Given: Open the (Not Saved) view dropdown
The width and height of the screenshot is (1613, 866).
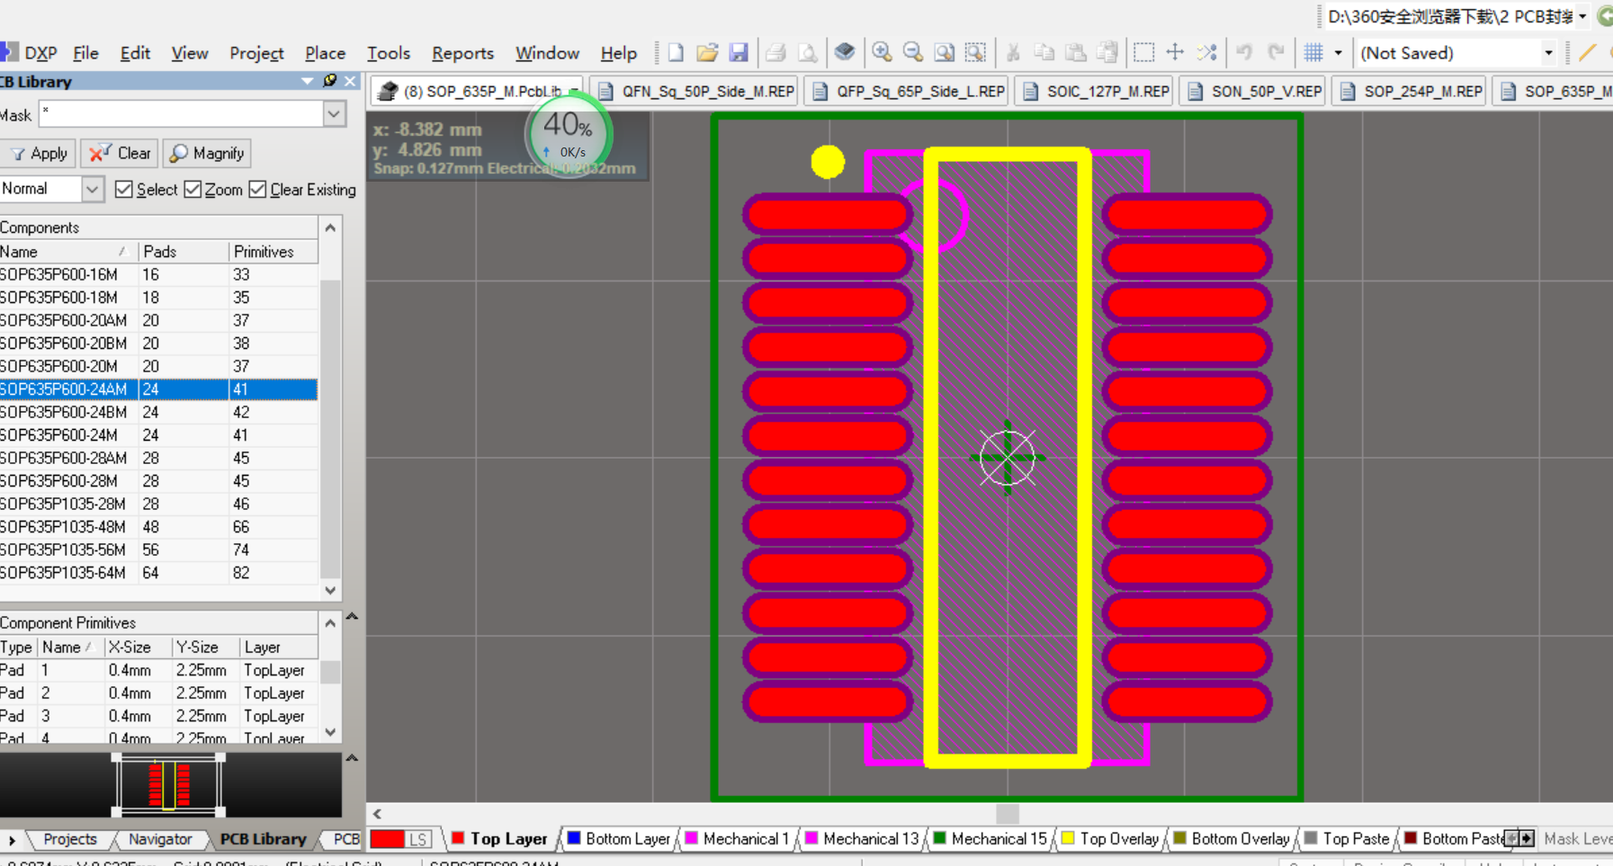Looking at the screenshot, I should point(1548,53).
